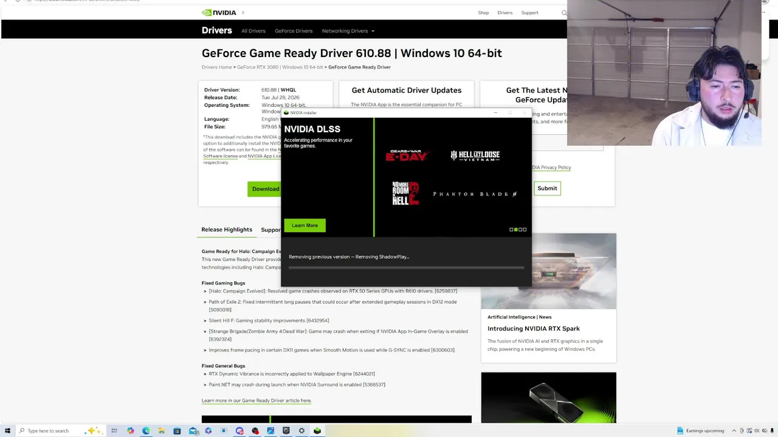Click the "Fixed General Bugs" heading
The width and height of the screenshot is (778, 437).
pyautogui.click(x=223, y=366)
